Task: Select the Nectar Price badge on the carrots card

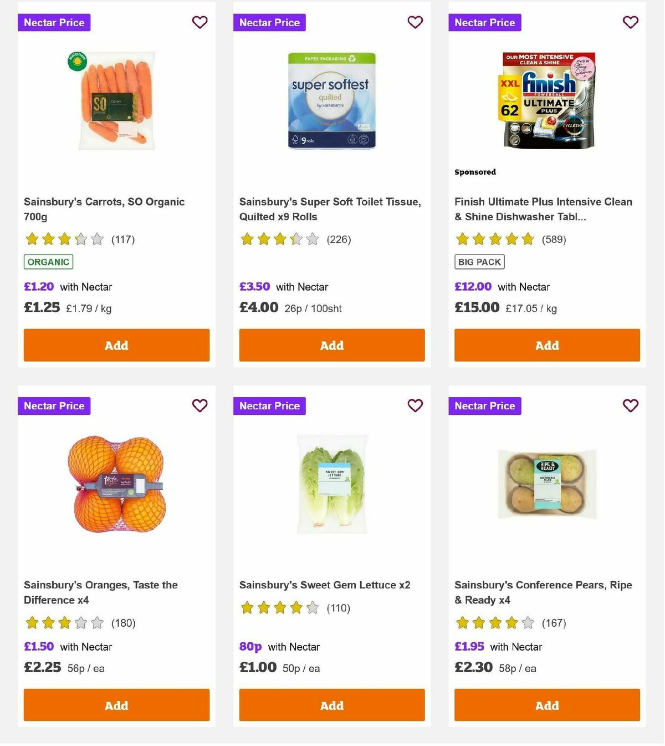Action: coord(54,22)
